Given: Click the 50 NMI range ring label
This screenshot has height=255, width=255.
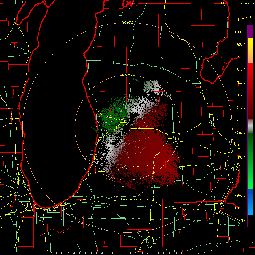Looking at the screenshot, I should coord(127,75).
